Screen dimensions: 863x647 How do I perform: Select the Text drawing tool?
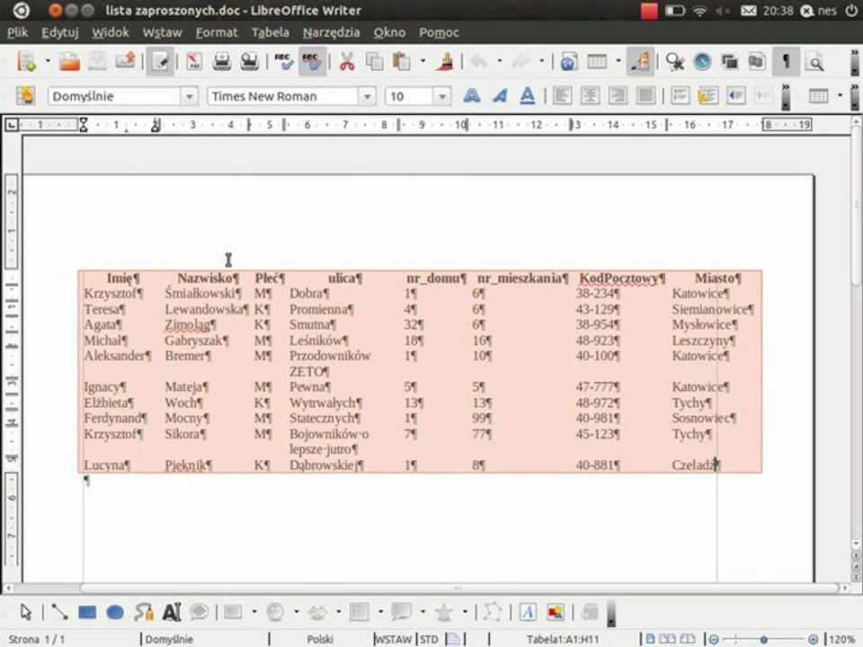click(x=172, y=612)
